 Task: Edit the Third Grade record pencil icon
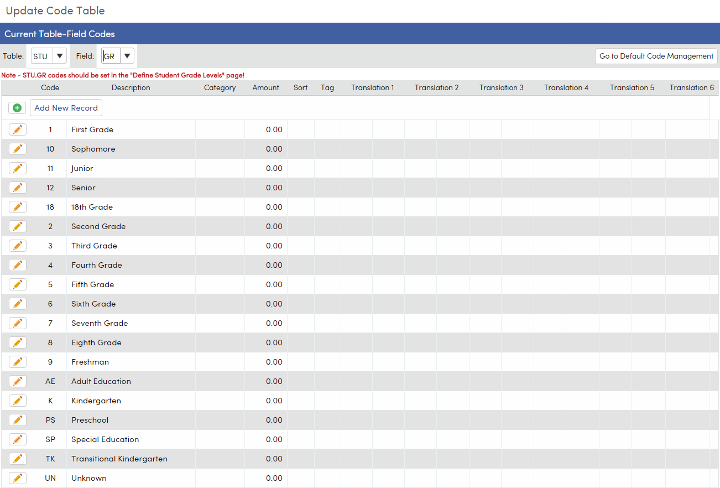tap(18, 246)
